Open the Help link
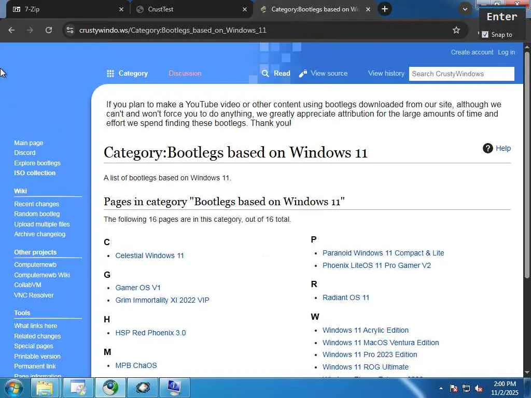 (503, 148)
